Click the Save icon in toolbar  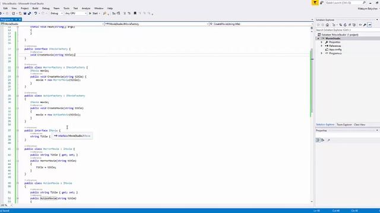pyautogui.click(x=25, y=13)
